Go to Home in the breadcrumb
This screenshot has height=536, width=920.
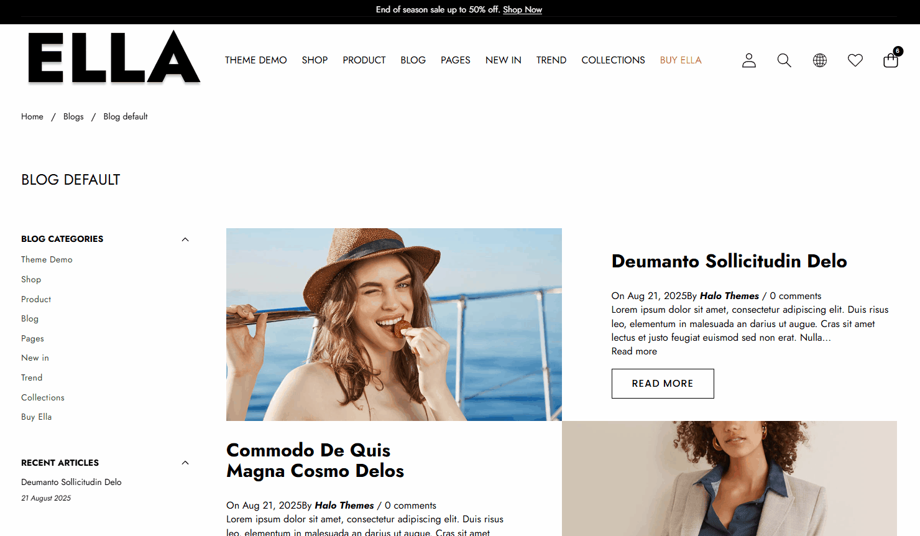tap(32, 116)
